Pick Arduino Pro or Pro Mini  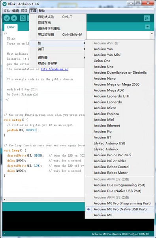tap(120, 155)
